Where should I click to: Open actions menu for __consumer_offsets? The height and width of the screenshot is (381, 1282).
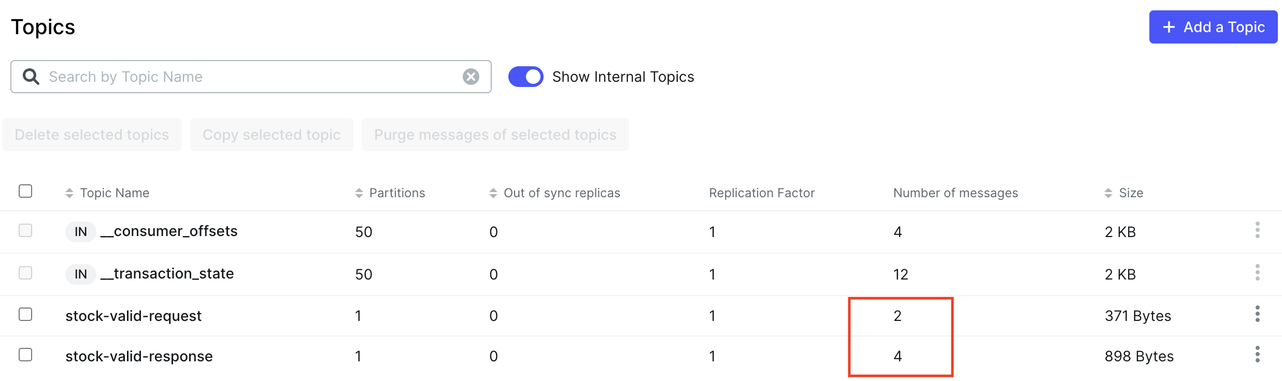(x=1257, y=230)
